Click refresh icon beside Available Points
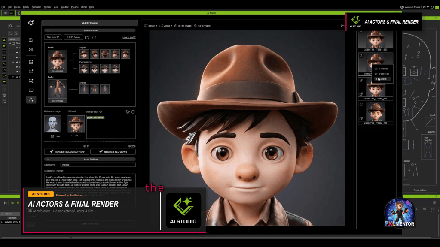Image resolution: width=440 pixels, height=247 pixels. pyautogui.click(x=432, y=7)
